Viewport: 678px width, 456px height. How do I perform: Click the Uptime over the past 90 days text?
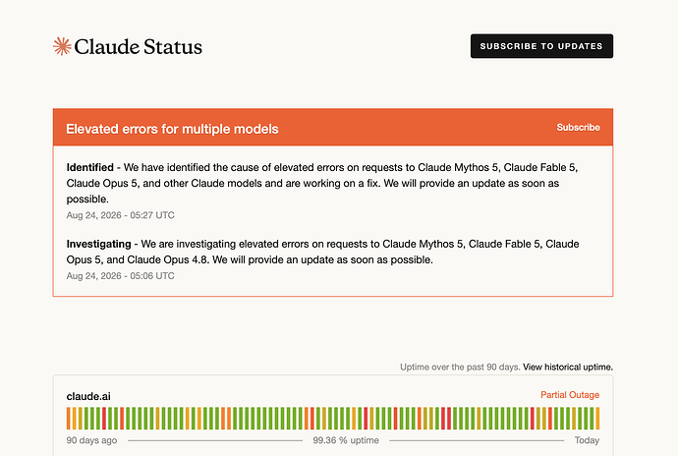click(x=460, y=367)
